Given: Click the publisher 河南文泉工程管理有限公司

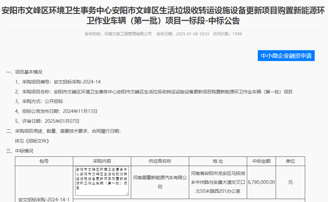Looking at the screenshot, I should [x=128, y=34].
